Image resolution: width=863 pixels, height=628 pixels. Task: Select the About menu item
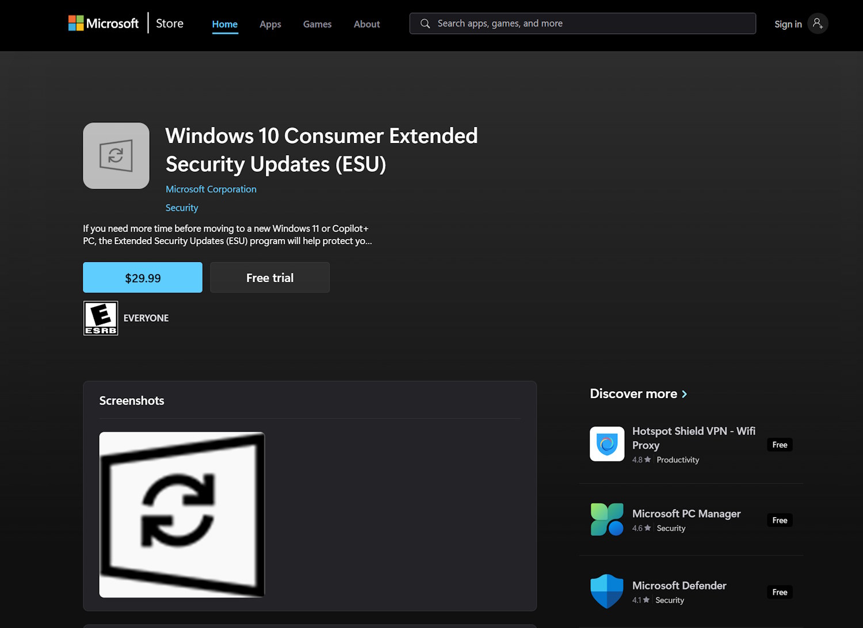(366, 24)
